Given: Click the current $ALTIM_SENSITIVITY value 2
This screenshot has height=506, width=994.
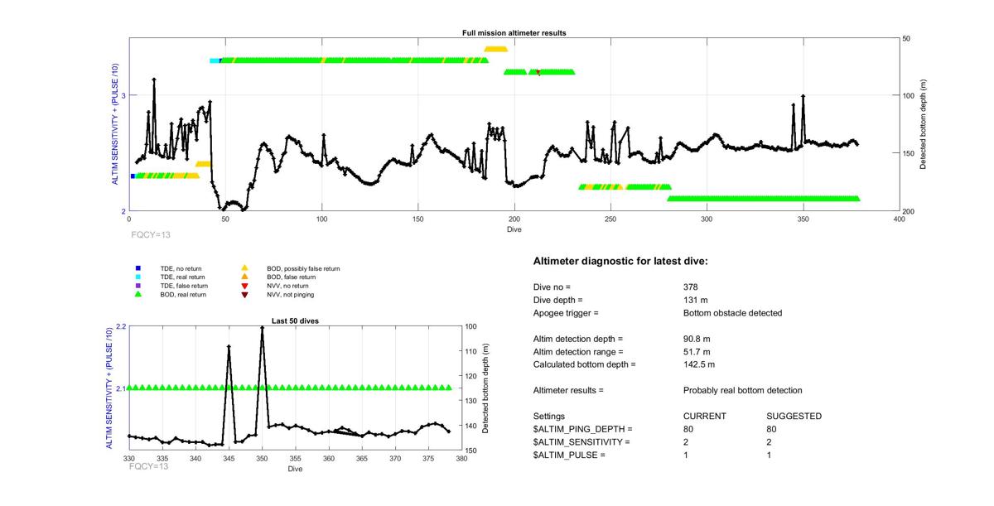Looking at the screenshot, I should coord(686,442).
